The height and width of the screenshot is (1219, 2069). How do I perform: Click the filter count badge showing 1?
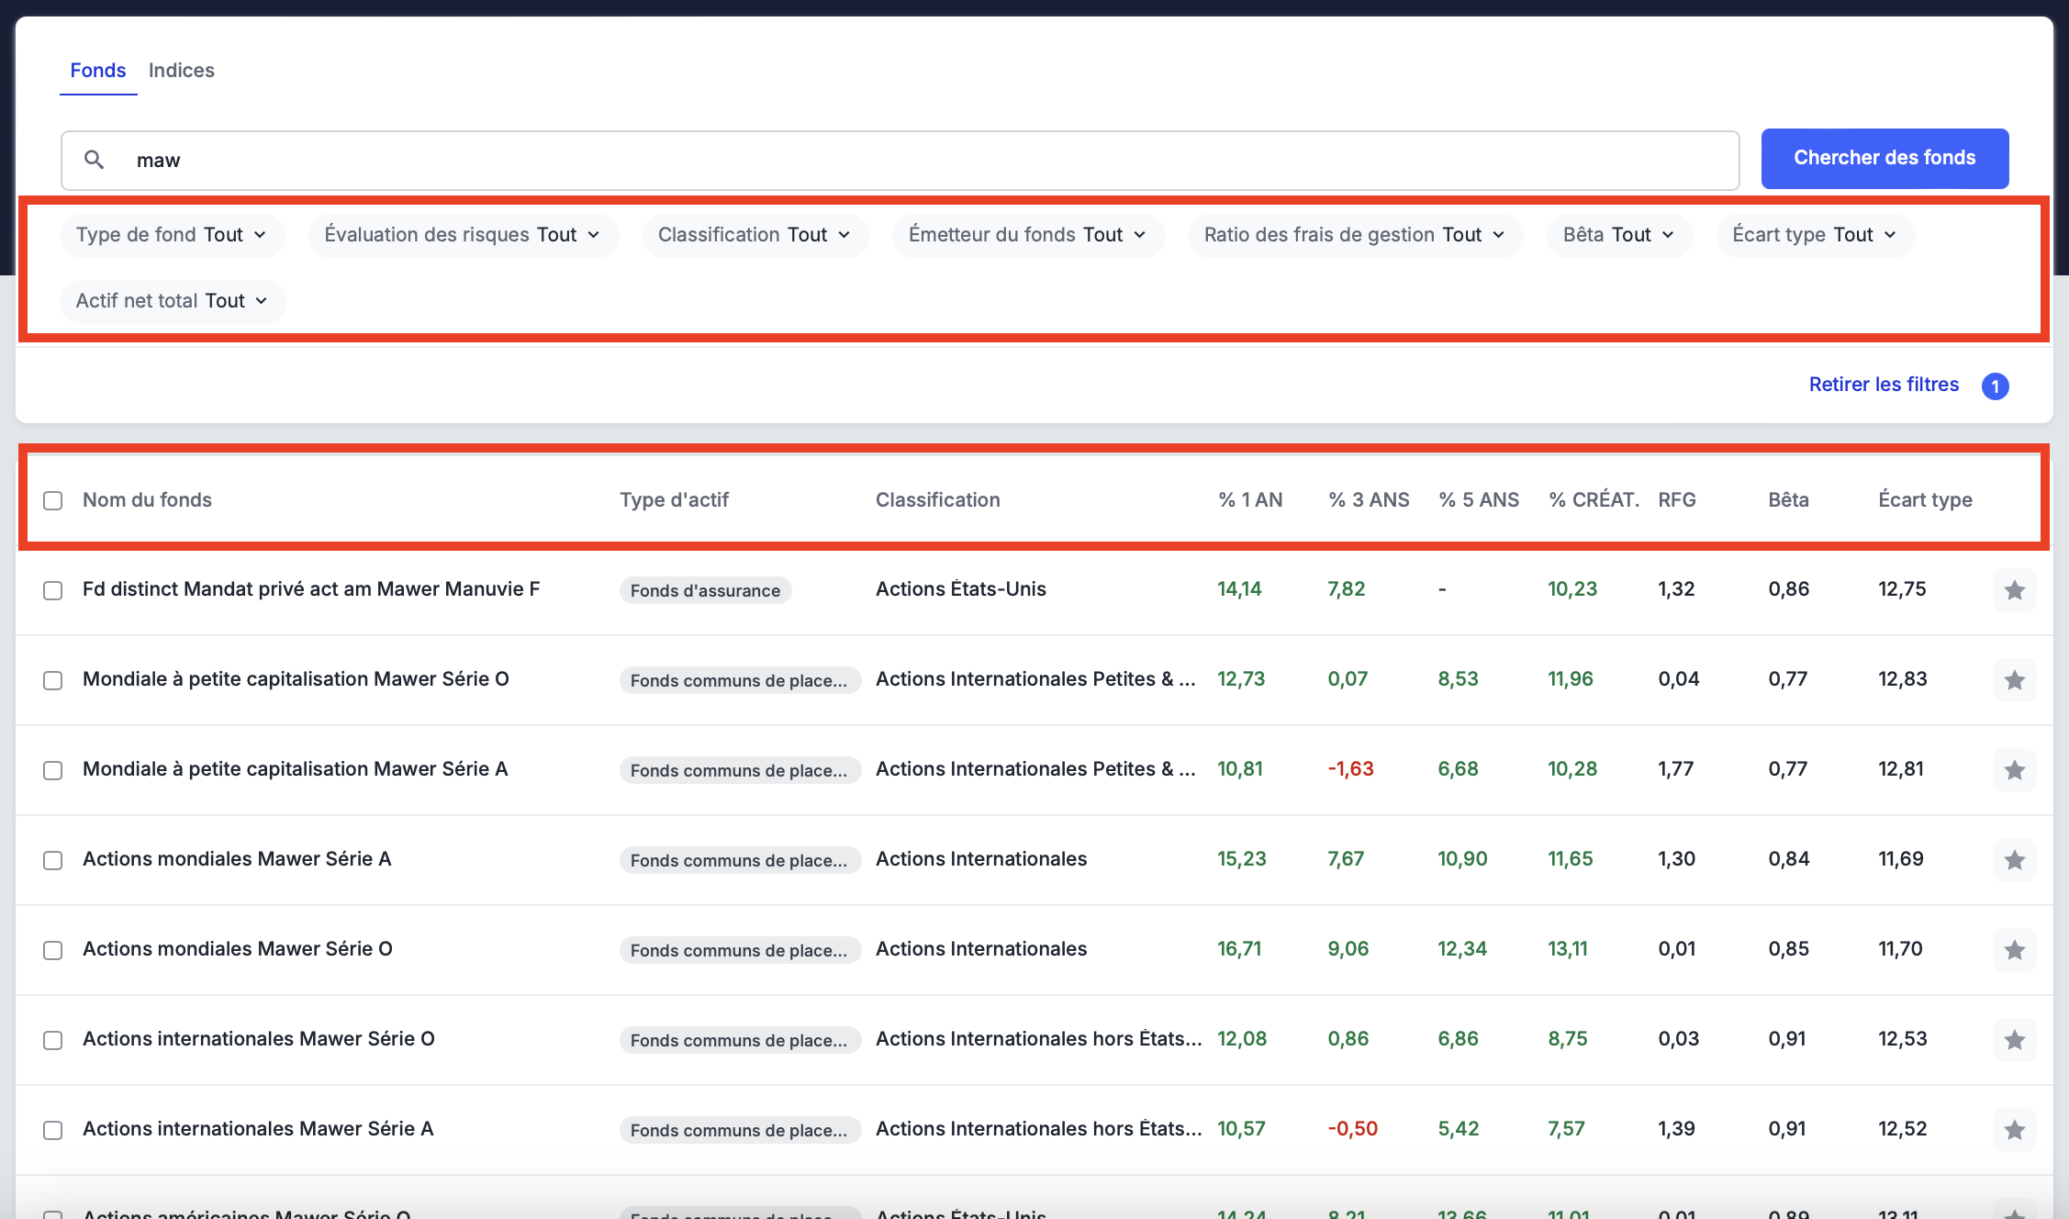click(x=1995, y=386)
